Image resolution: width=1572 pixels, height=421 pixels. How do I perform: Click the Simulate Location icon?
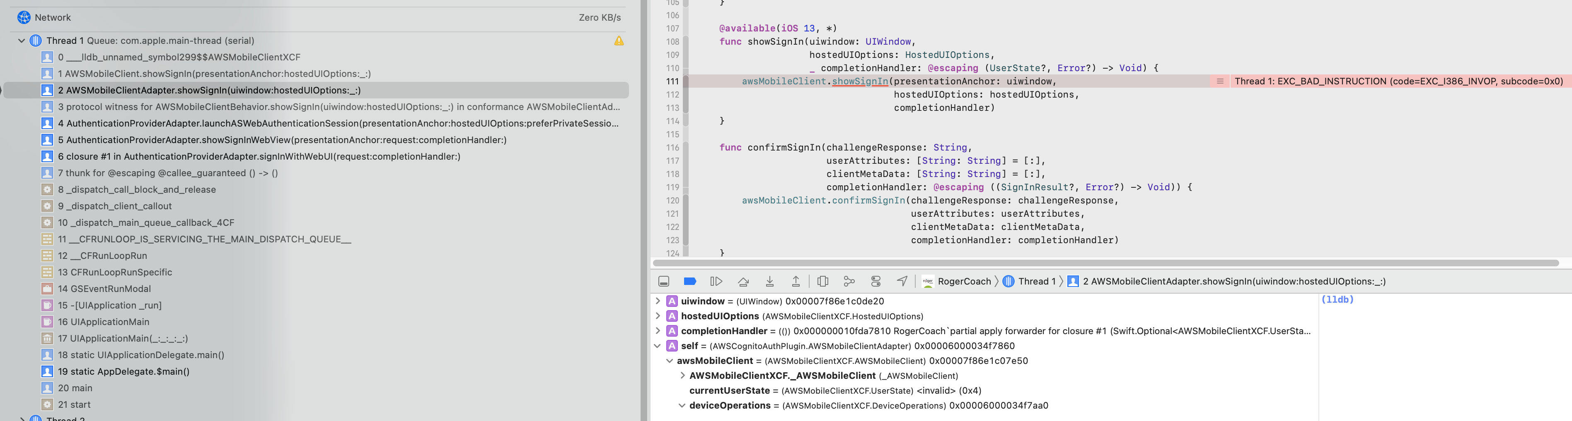(x=901, y=281)
